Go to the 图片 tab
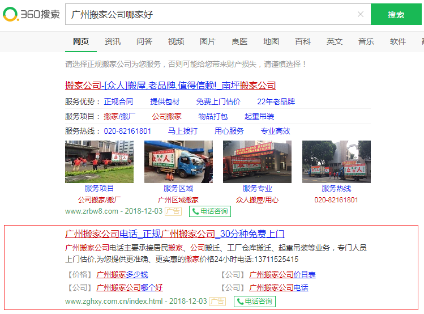424x314 pixels. 207,41
